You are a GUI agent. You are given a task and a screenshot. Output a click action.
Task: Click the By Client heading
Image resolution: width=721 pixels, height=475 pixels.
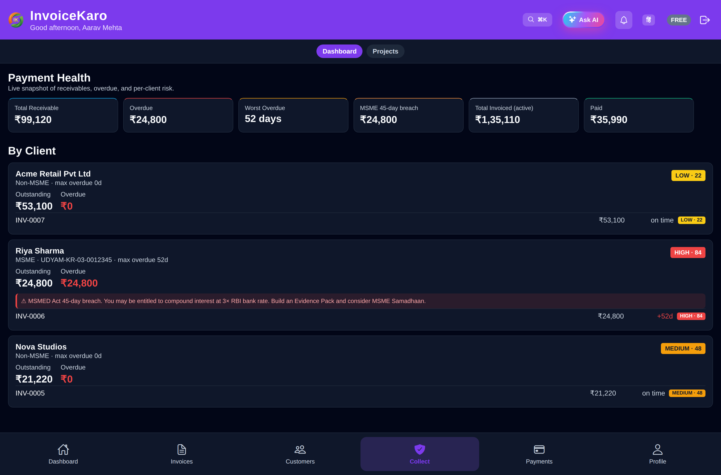[x=32, y=151]
